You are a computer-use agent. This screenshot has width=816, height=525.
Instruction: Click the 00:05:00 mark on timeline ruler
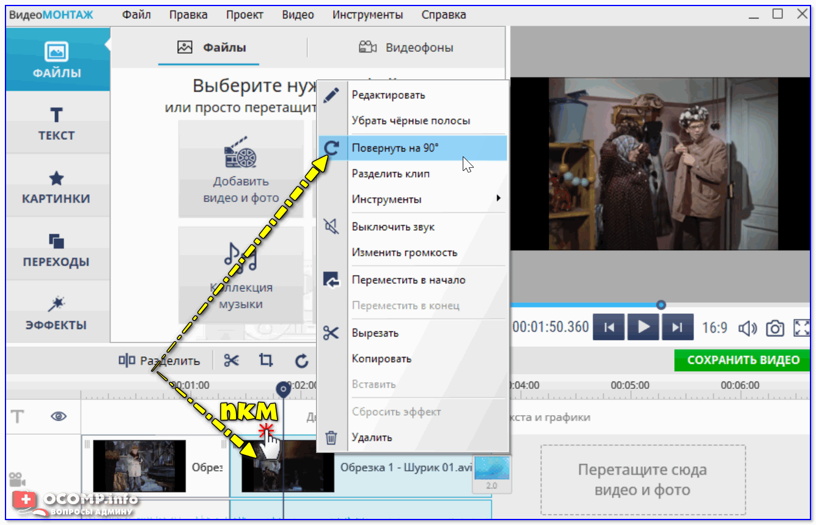[630, 386]
